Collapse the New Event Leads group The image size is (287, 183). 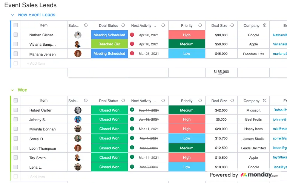point(12,15)
